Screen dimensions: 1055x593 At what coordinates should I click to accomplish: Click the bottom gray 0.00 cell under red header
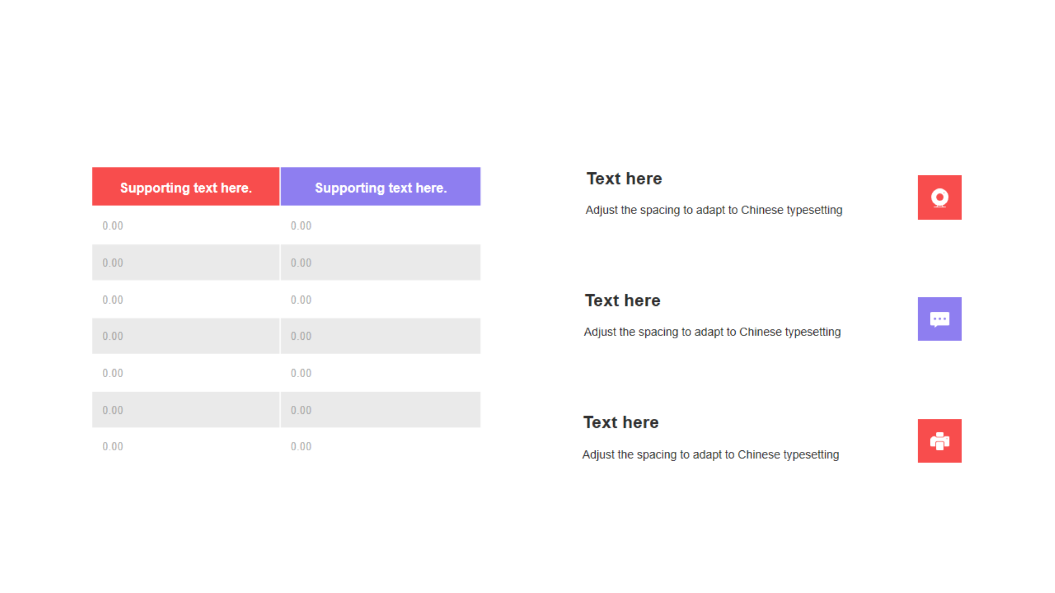point(186,410)
